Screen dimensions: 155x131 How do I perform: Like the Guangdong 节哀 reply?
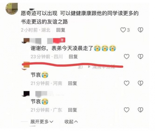coord(127,110)
